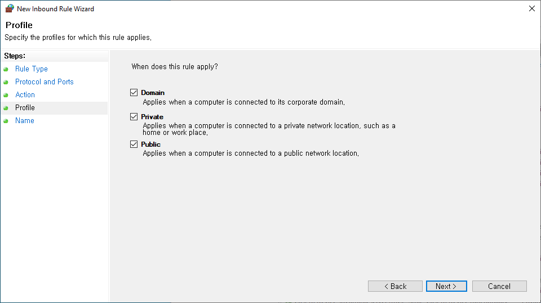The image size is (541, 303).
Task: Uncheck the Domain profile checkbox
Action: pyautogui.click(x=134, y=93)
